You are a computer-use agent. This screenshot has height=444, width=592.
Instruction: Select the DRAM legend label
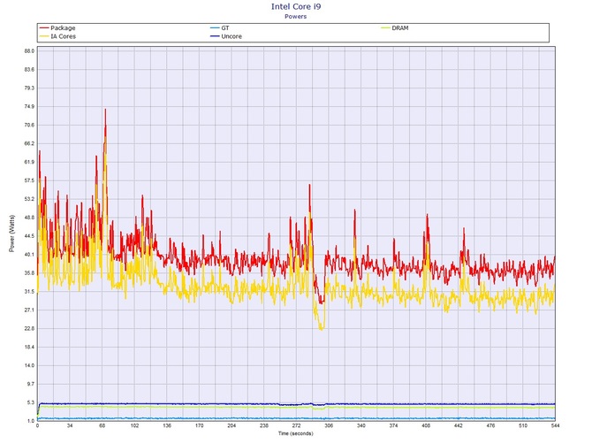[400, 28]
